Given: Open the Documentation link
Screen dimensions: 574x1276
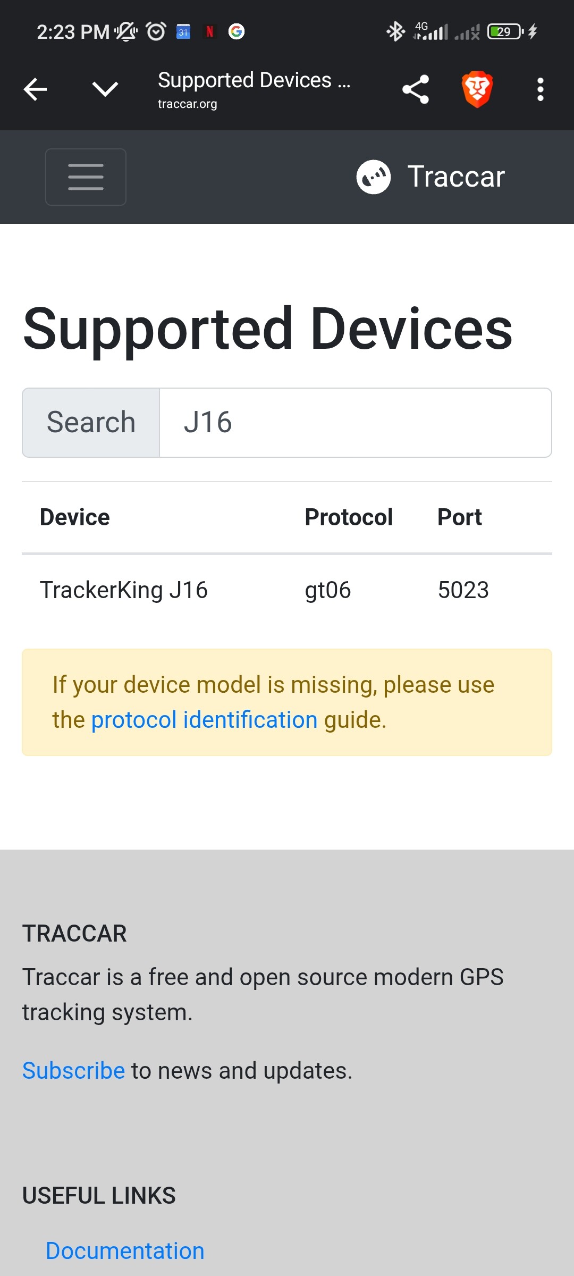Looking at the screenshot, I should pyautogui.click(x=125, y=1250).
